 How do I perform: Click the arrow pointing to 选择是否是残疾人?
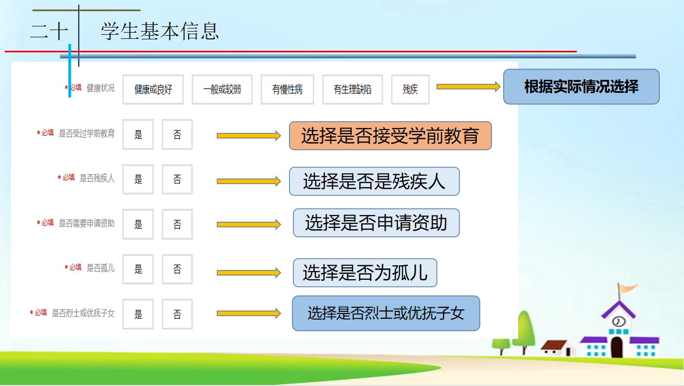[x=249, y=181]
